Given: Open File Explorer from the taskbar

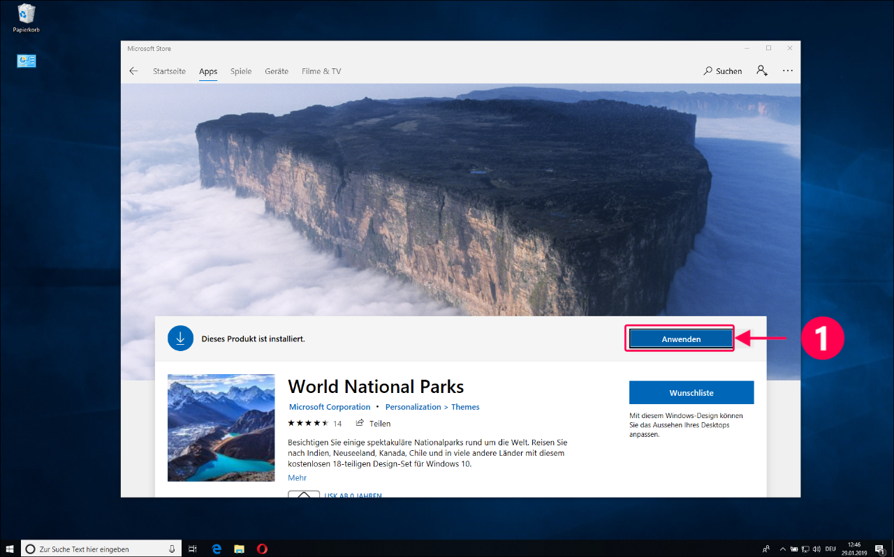Looking at the screenshot, I should 239,549.
